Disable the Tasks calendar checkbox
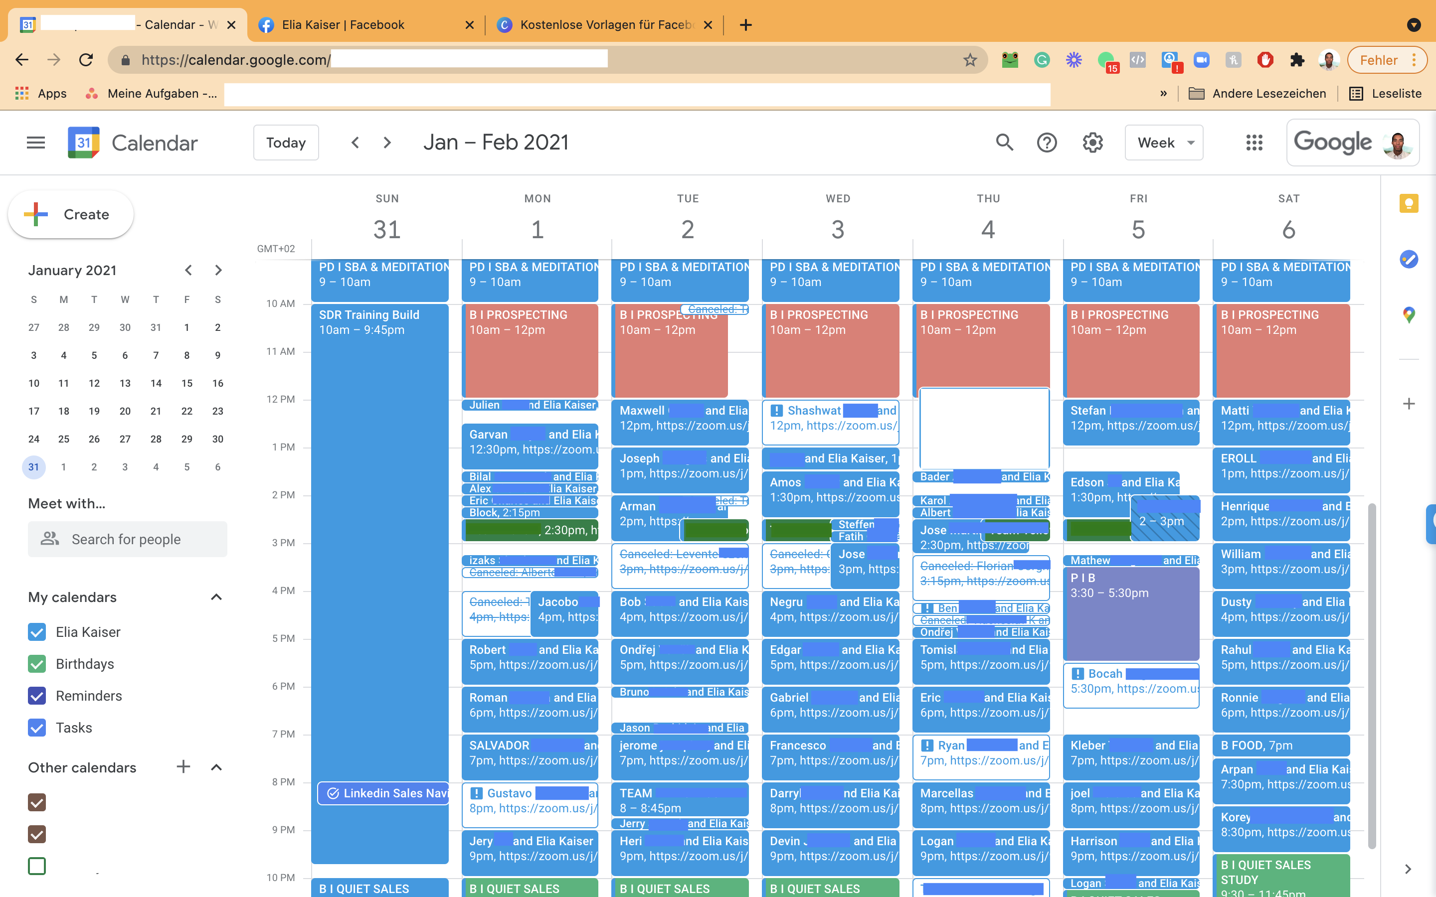The height and width of the screenshot is (897, 1436). (x=37, y=728)
